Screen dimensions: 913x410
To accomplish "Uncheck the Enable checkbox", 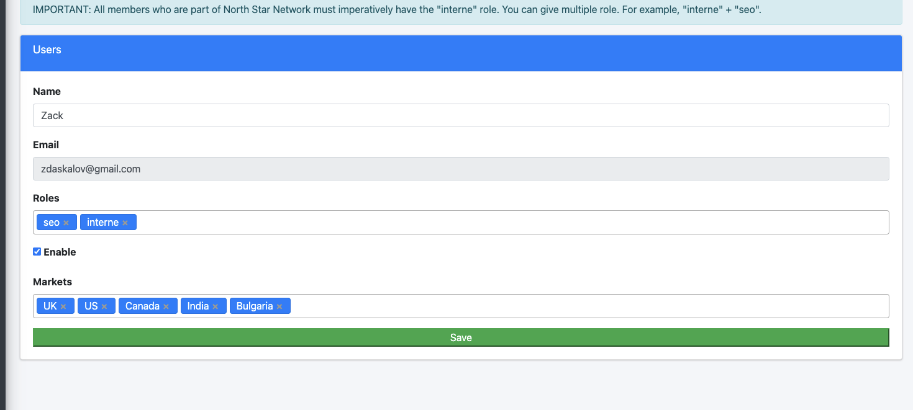I will pos(37,252).
